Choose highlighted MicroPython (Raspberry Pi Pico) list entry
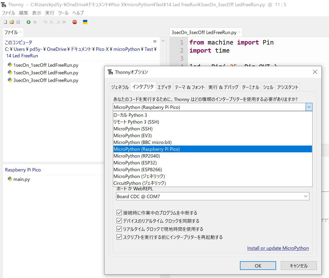The height and width of the screenshot is (278, 329). click(x=213, y=149)
